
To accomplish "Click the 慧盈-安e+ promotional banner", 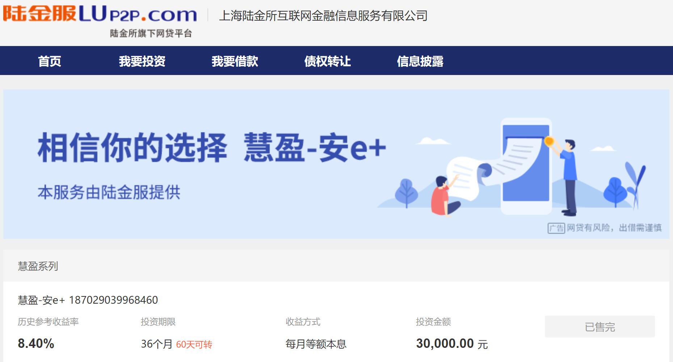I will 336,164.
